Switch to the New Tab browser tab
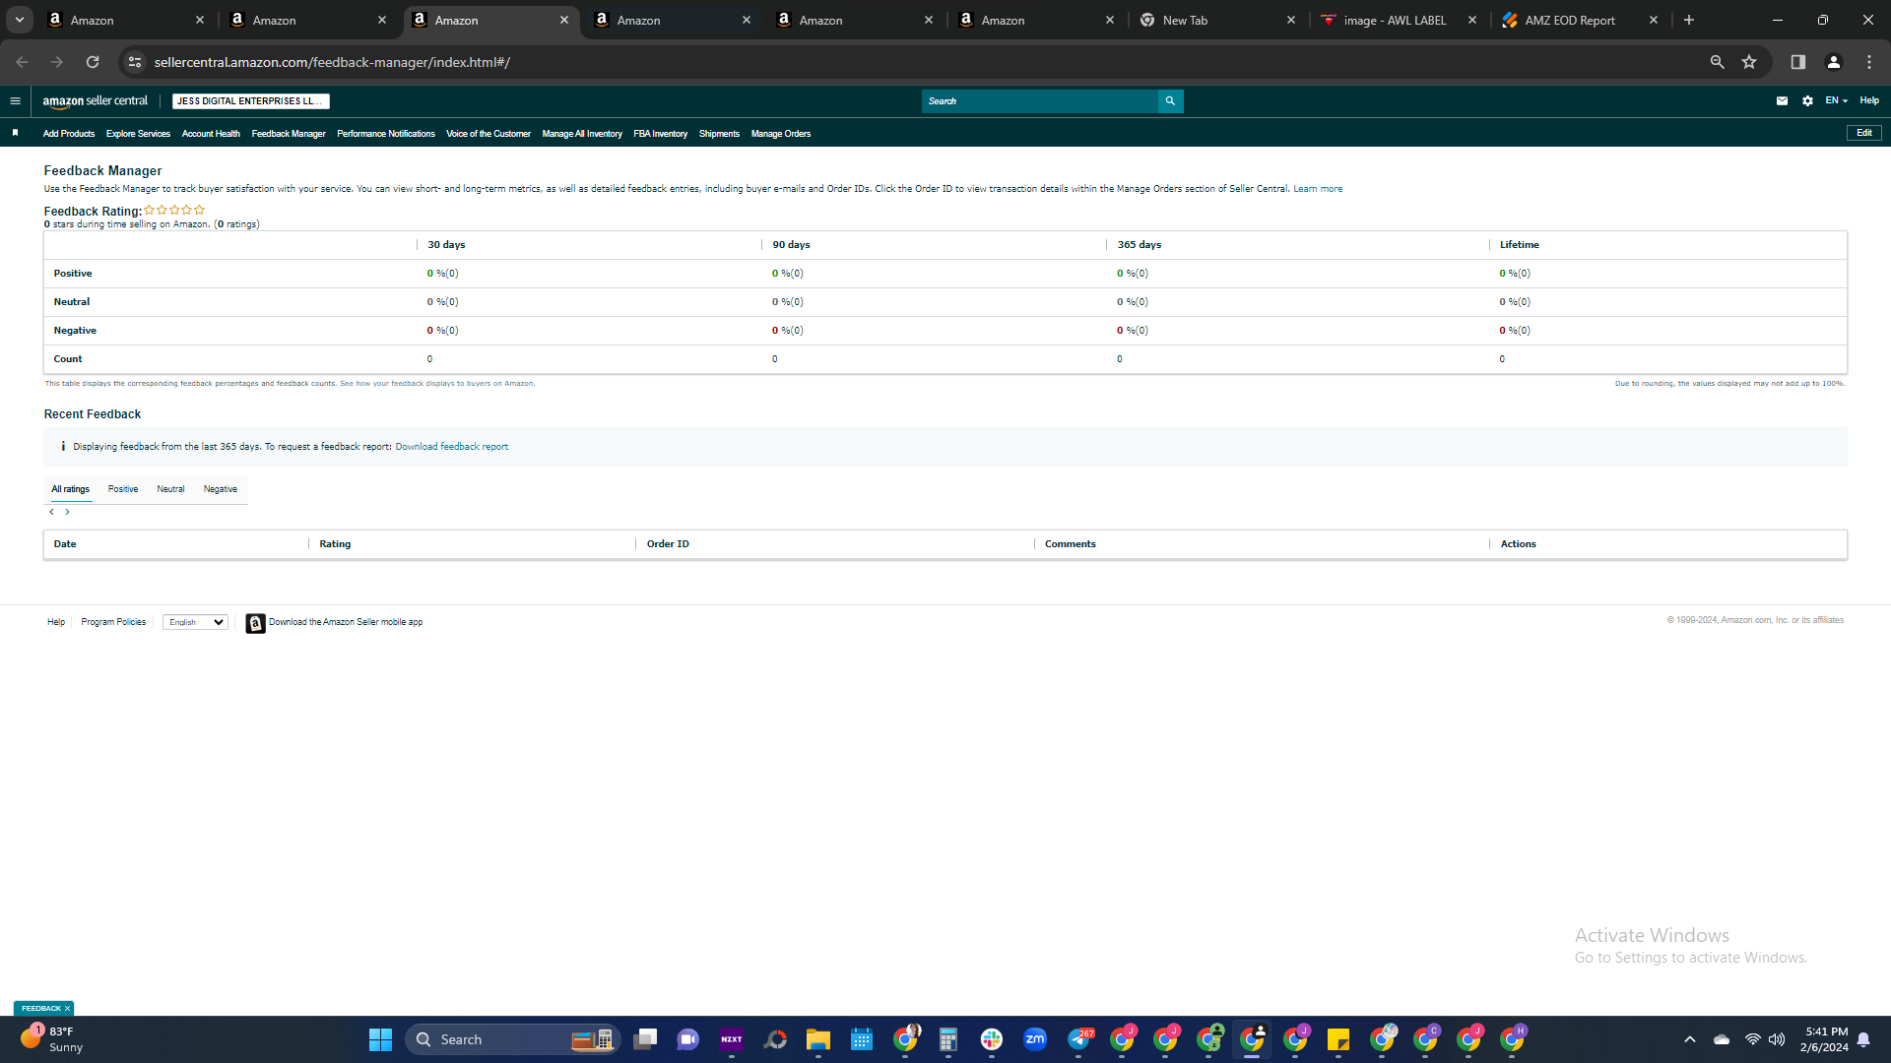Viewport: 1891px width, 1063px height. point(1218,20)
